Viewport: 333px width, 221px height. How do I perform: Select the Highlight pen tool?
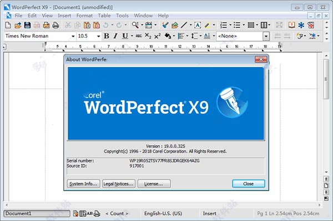tap(207, 25)
